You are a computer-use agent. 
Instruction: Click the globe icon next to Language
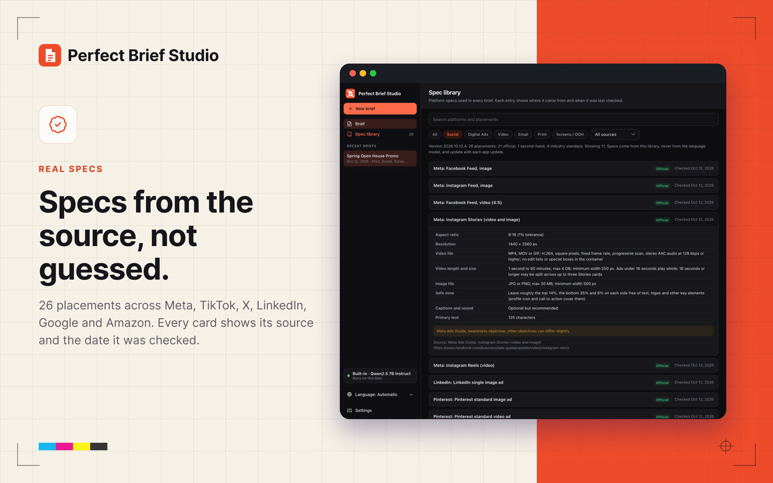[349, 395]
